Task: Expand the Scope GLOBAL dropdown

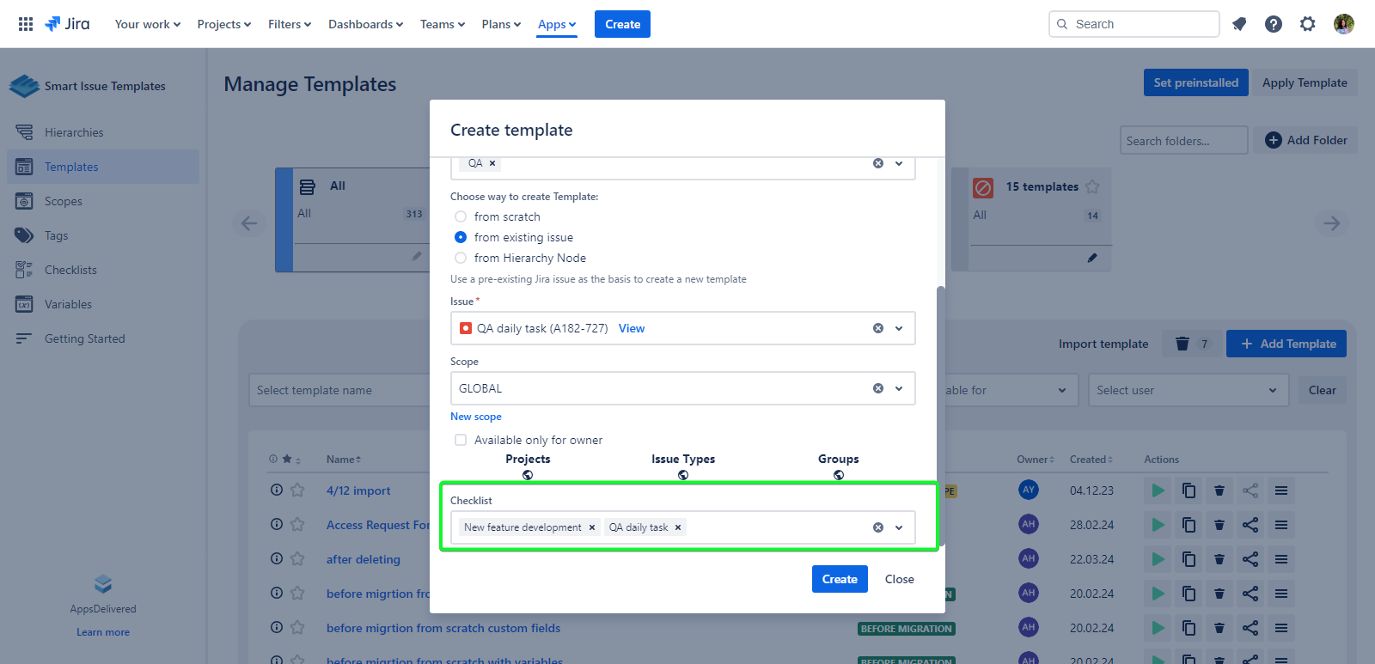Action: pos(899,388)
